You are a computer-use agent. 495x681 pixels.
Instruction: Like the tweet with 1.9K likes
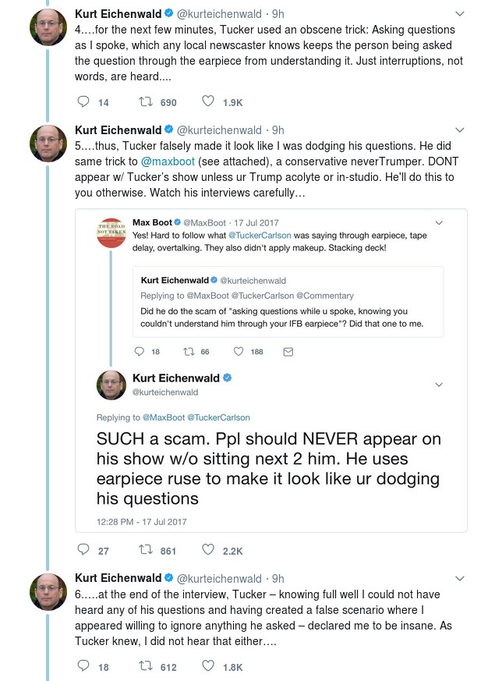(x=208, y=101)
